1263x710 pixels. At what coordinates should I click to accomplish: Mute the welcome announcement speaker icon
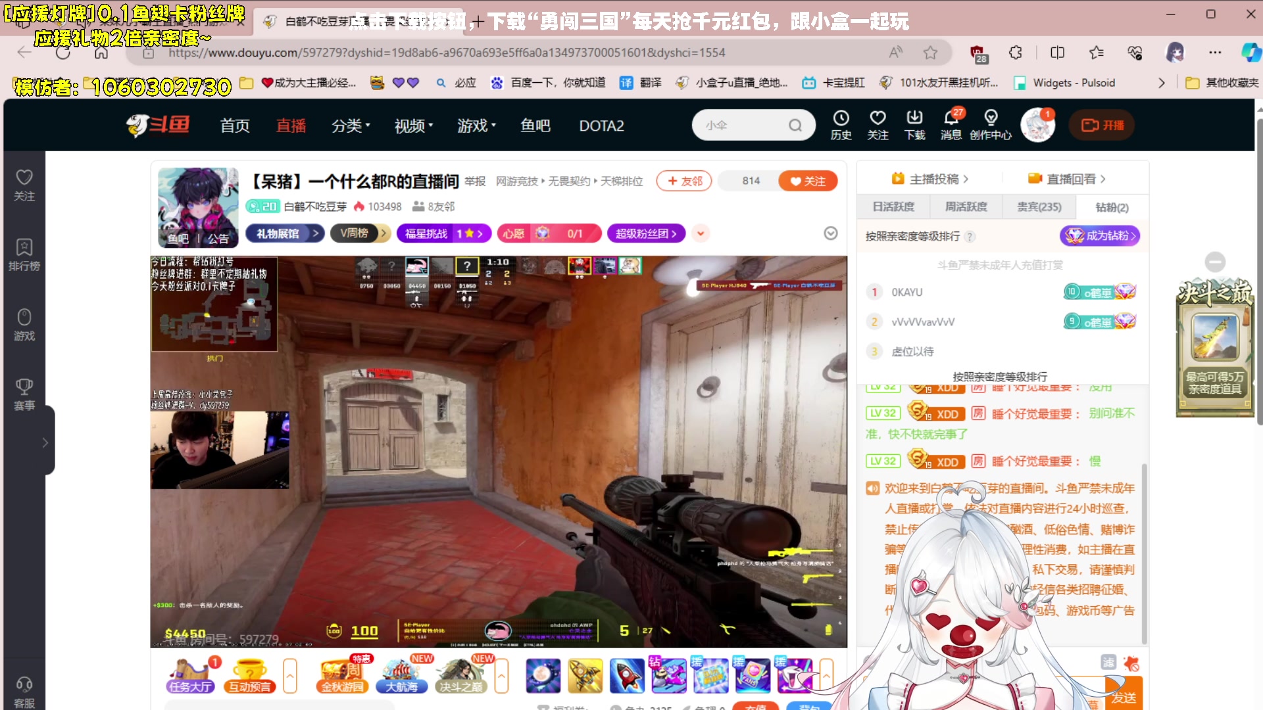click(874, 488)
